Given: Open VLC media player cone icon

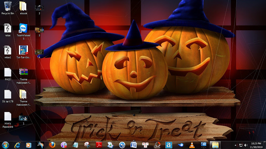Looking at the screenshot, I should click(x=192, y=145).
